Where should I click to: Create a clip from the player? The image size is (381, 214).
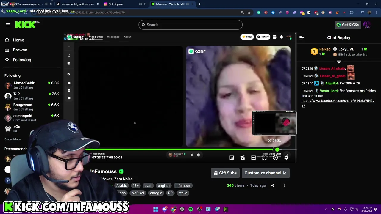point(243,158)
